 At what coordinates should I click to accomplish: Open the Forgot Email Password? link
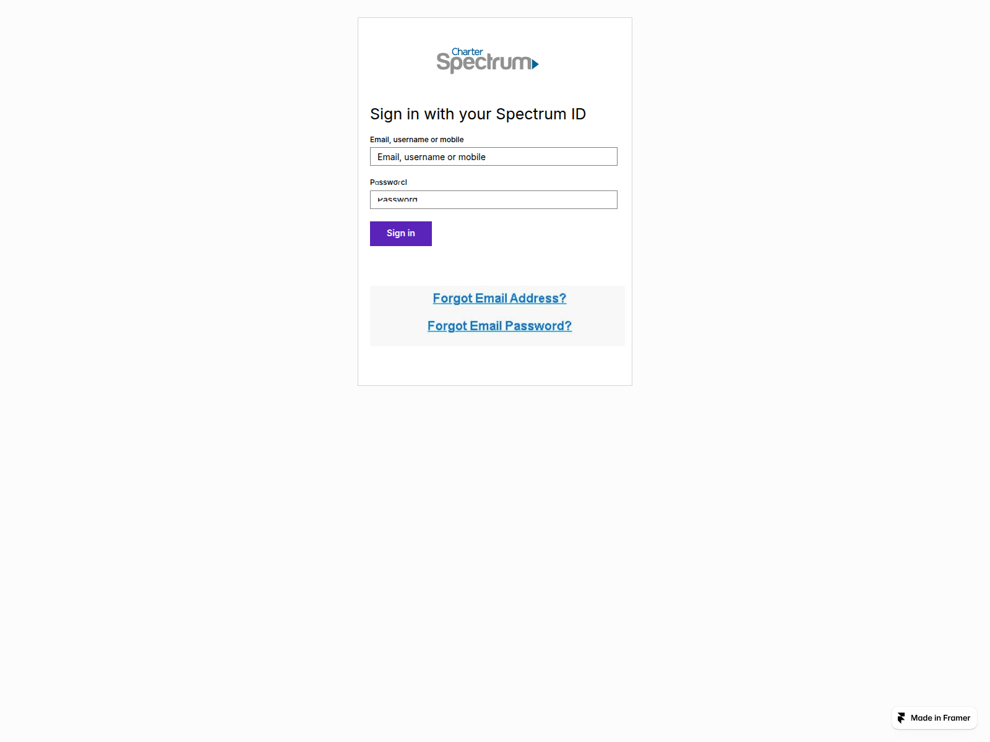point(499,326)
